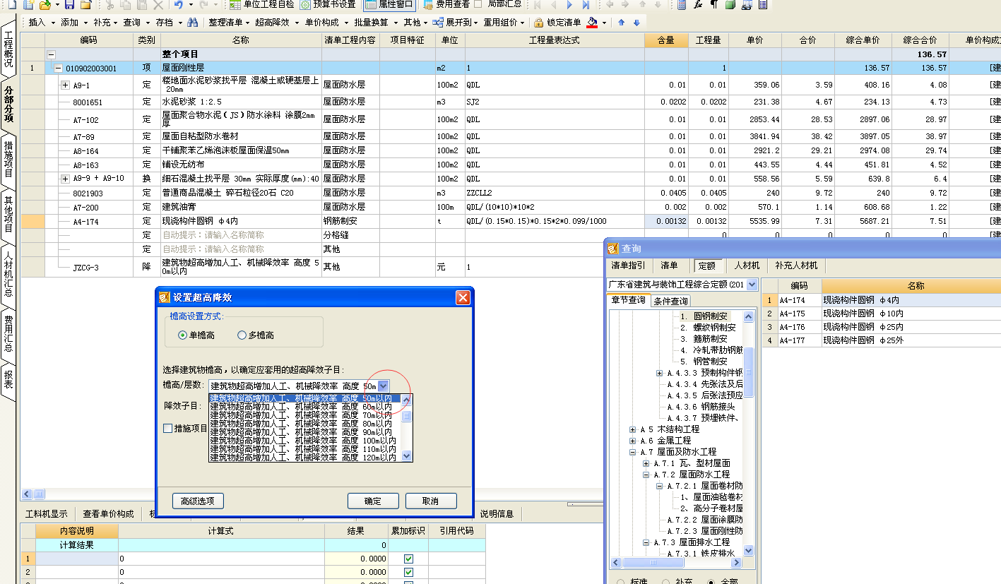Choose 高度 100m以内 in dropdown list
The height and width of the screenshot is (584, 1001).
tap(304, 441)
